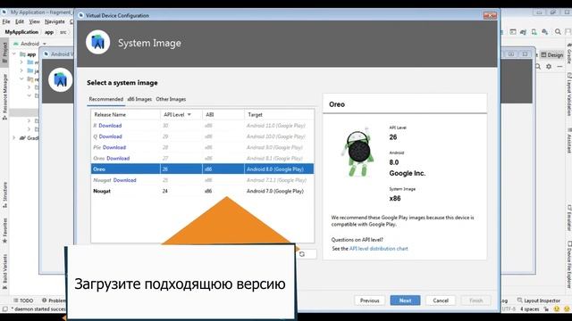Click the lock icon in the status bar
The width and height of the screenshot is (572, 321).
tap(546, 309)
